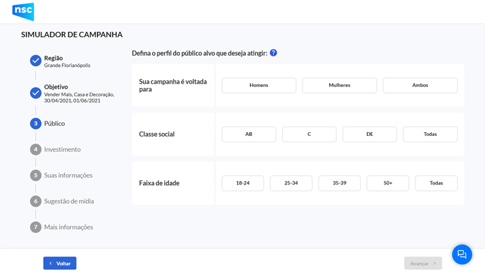
Task: Select the 50+ age range
Action: click(x=387, y=183)
